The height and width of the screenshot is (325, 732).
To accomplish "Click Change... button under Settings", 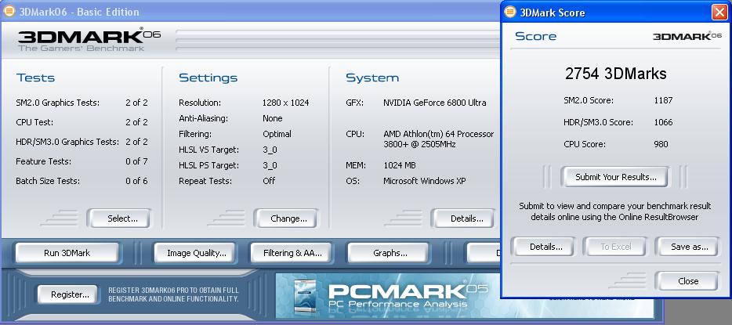I will pyautogui.click(x=287, y=218).
